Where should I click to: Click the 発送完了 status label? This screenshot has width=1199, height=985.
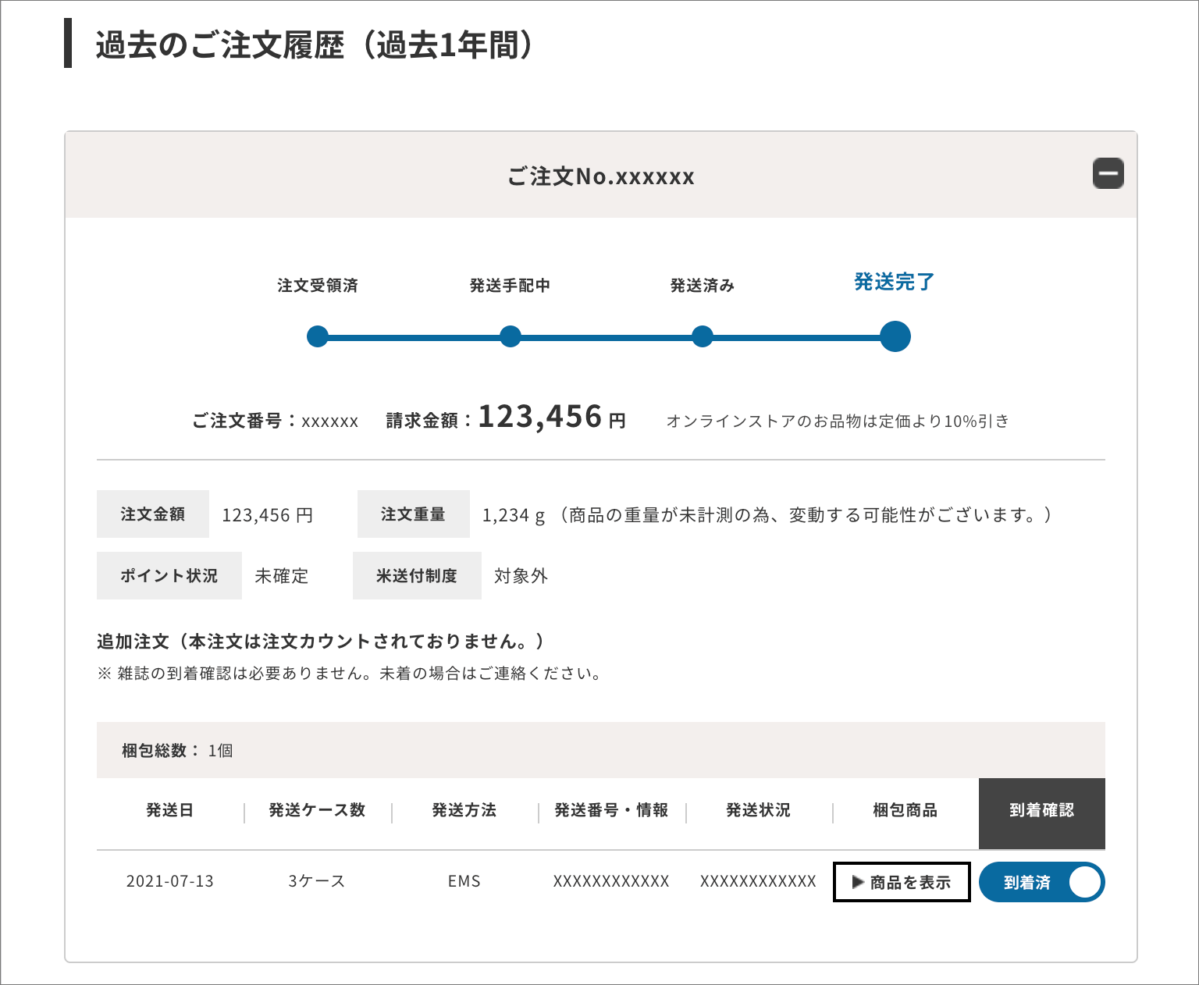895,282
